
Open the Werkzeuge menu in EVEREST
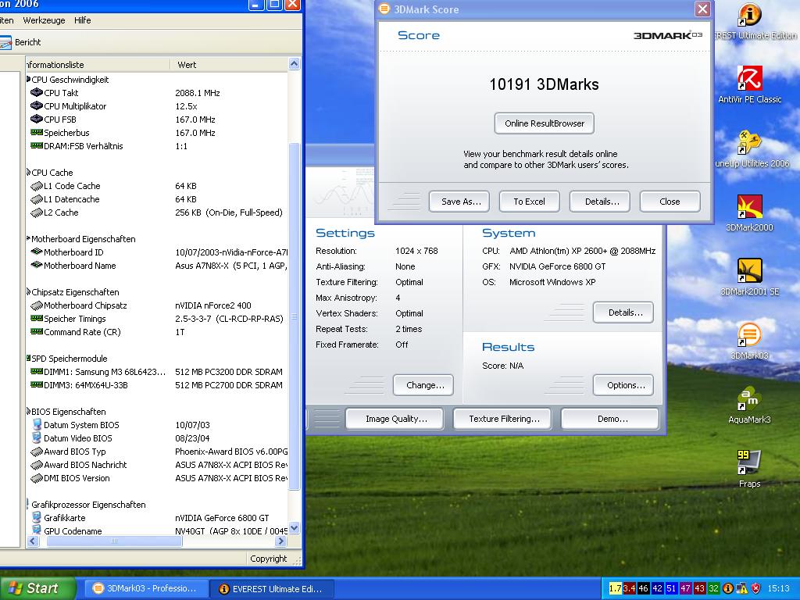[x=44, y=20]
